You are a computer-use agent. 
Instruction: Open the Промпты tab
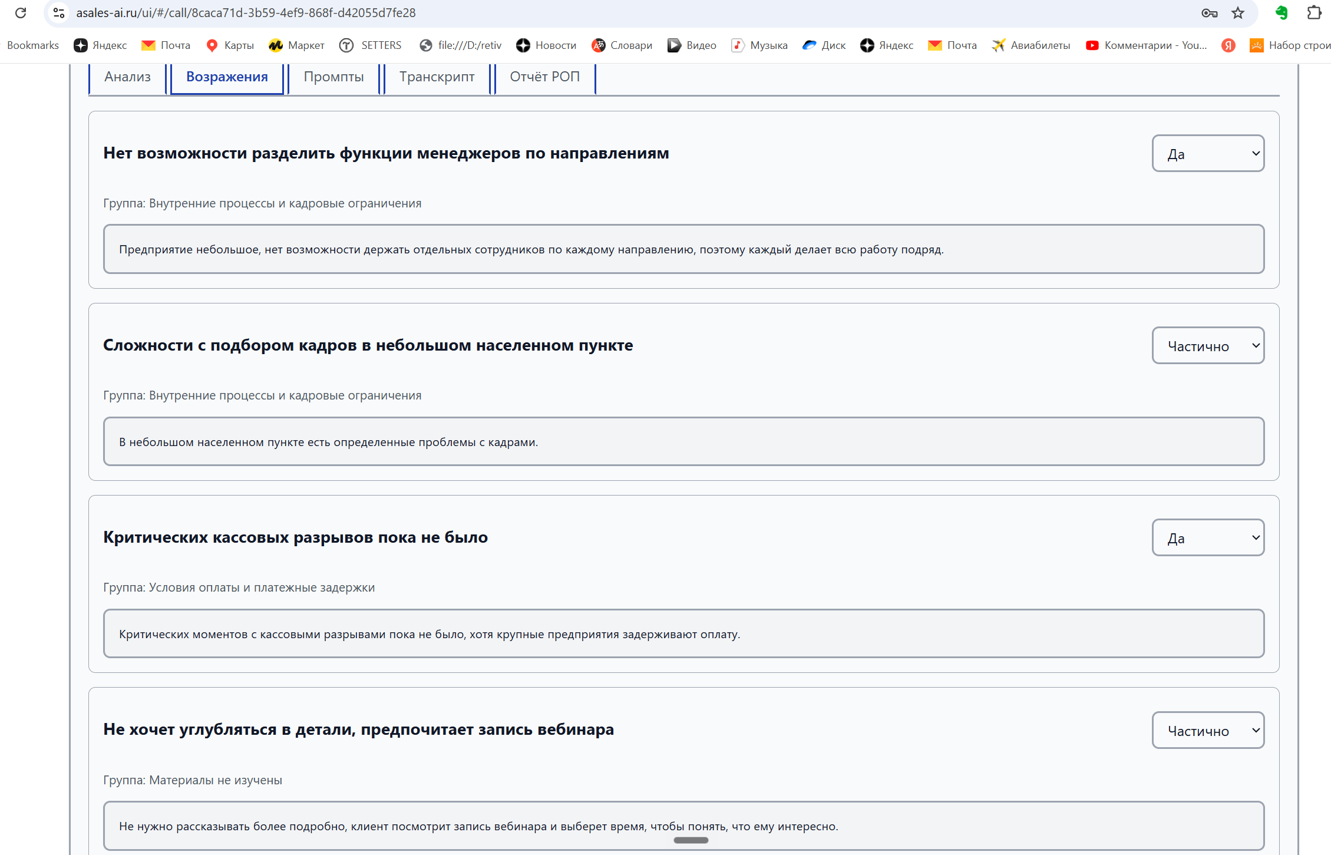(333, 77)
